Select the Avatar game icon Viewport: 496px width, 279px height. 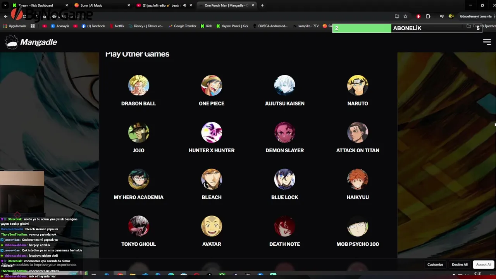click(212, 226)
